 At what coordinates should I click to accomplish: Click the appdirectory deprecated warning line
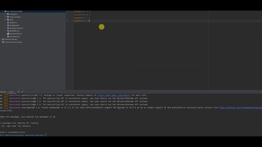(74, 95)
